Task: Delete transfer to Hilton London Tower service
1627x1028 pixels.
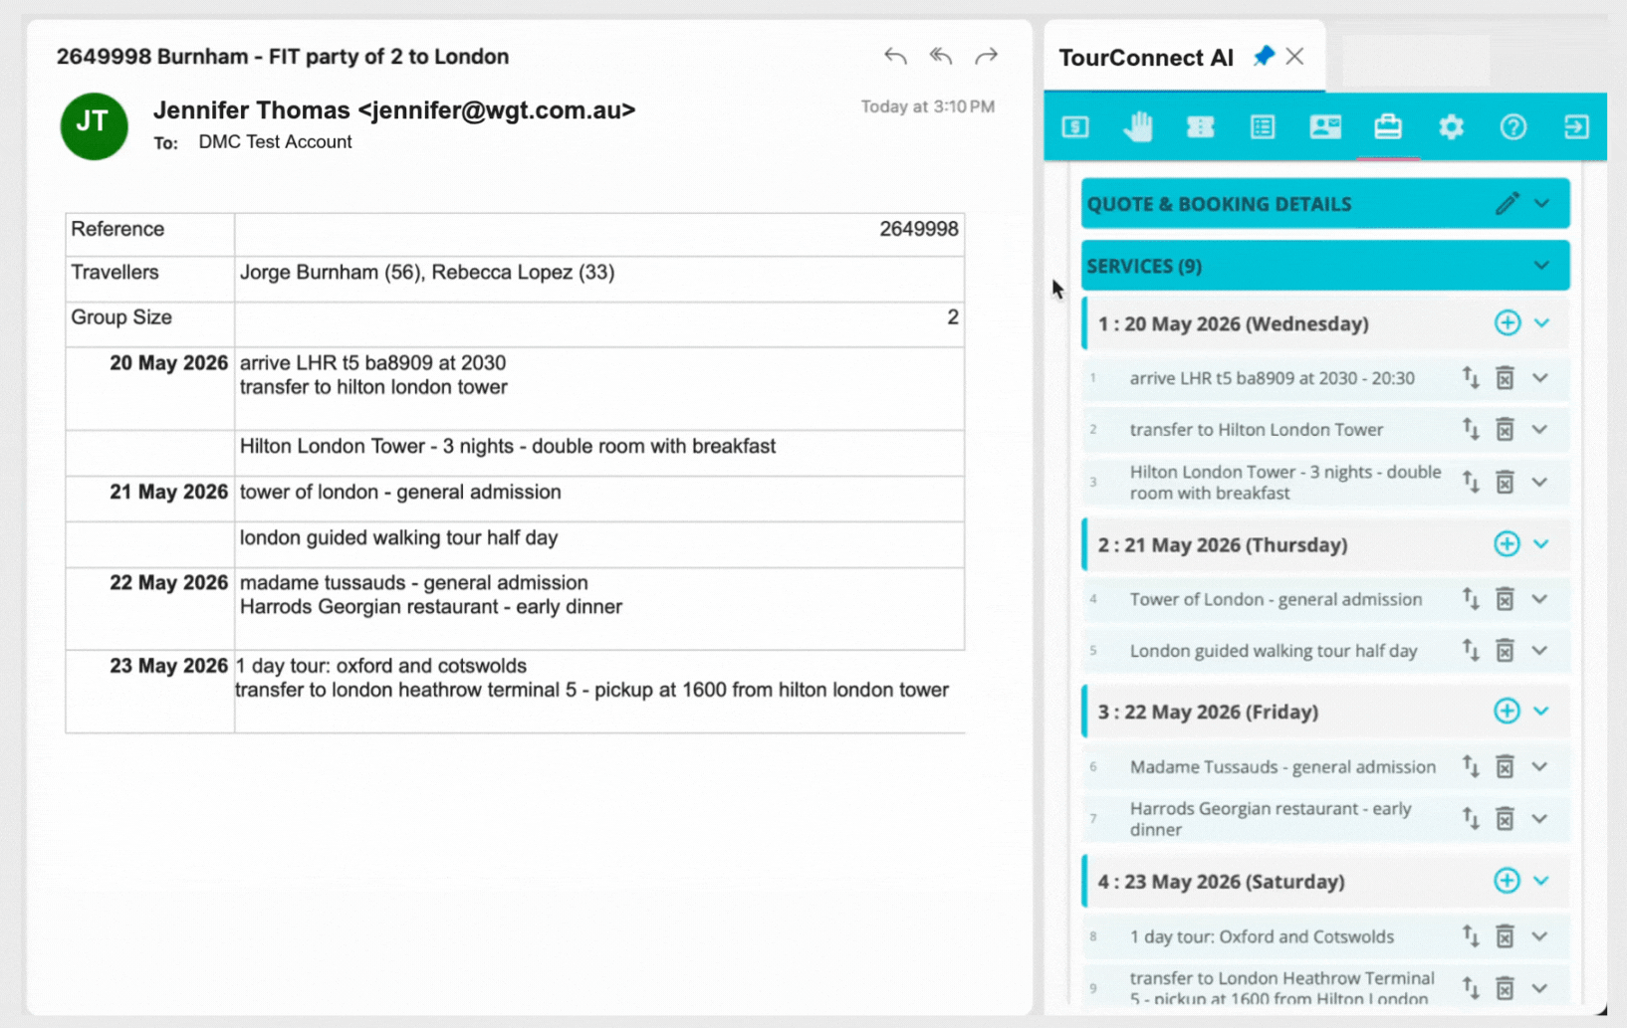Action: click(x=1505, y=430)
